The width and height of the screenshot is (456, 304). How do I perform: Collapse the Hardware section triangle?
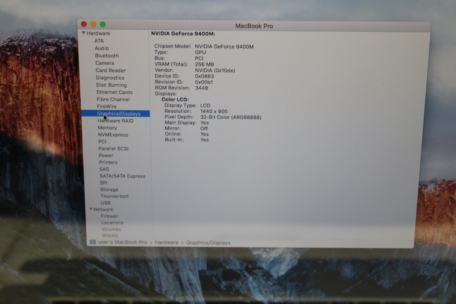(x=84, y=33)
